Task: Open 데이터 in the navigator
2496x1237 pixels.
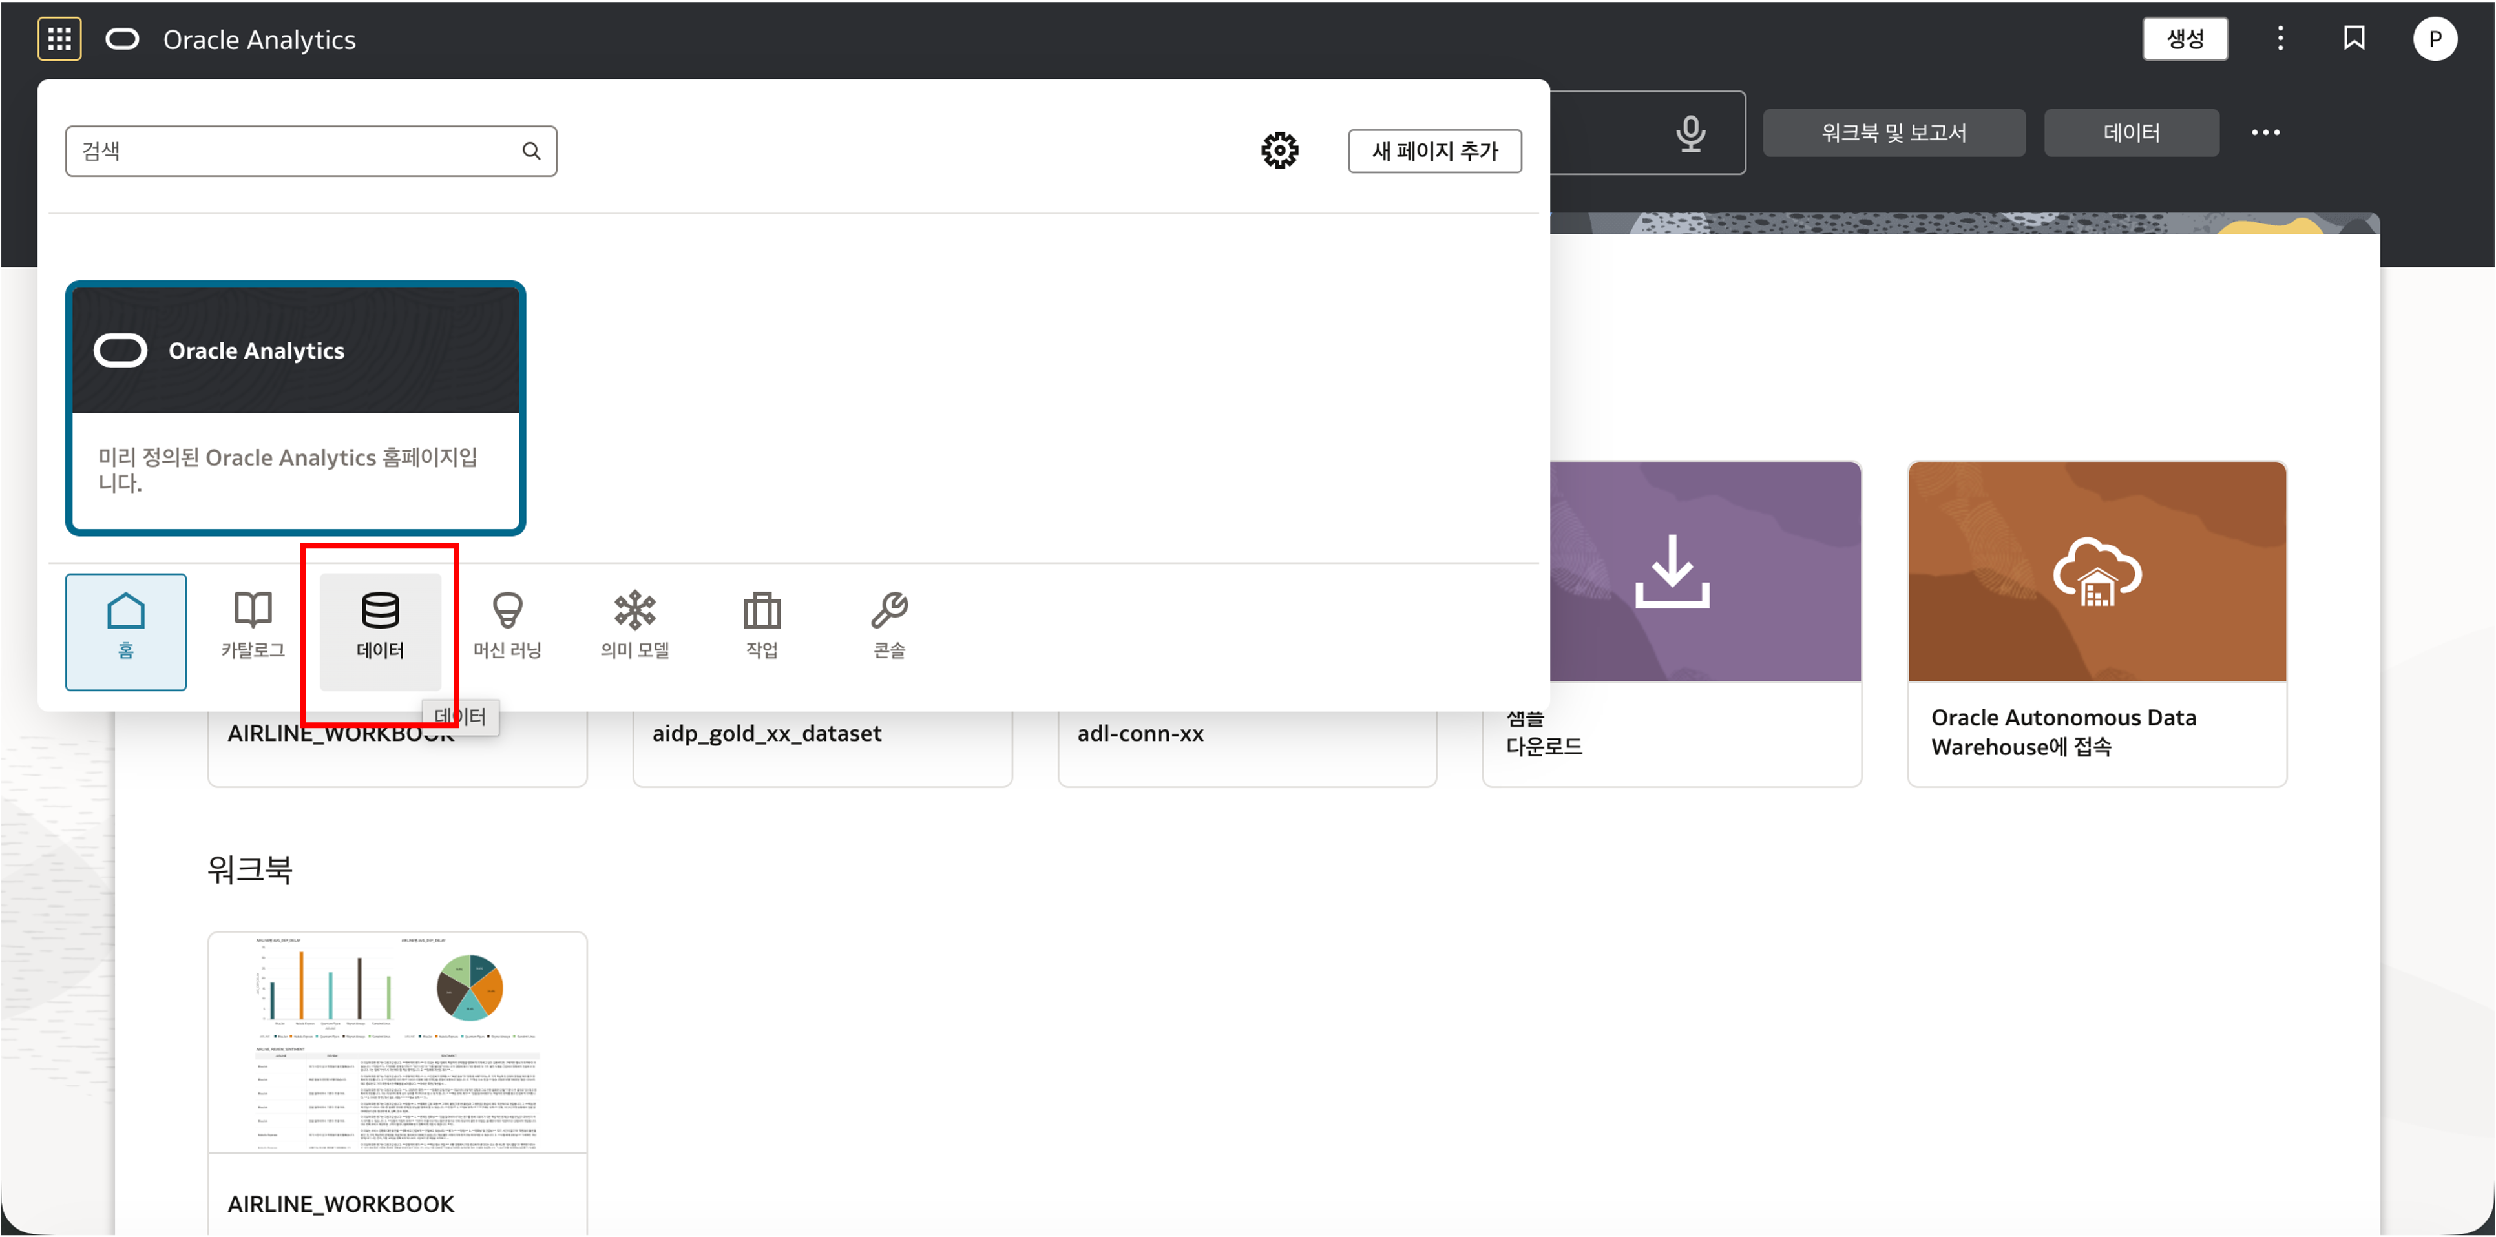Action: [380, 632]
